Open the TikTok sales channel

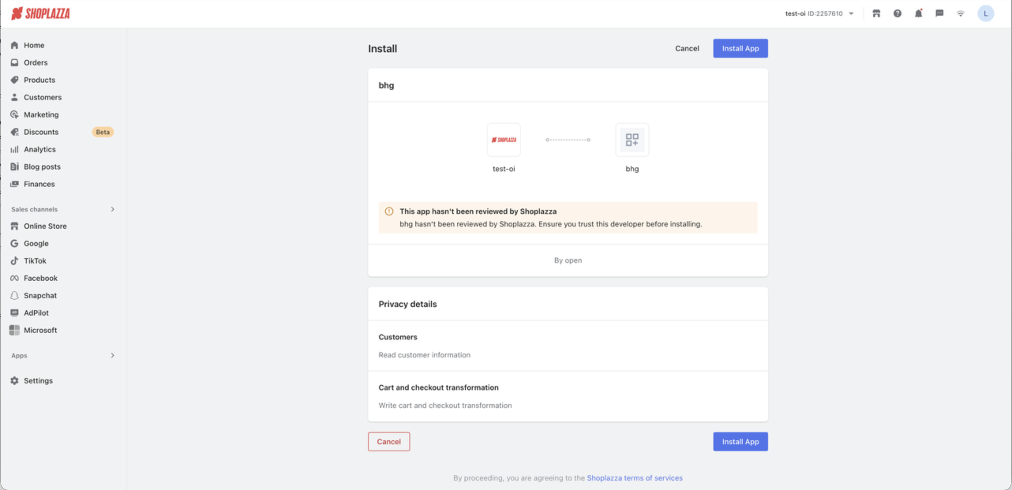point(35,261)
